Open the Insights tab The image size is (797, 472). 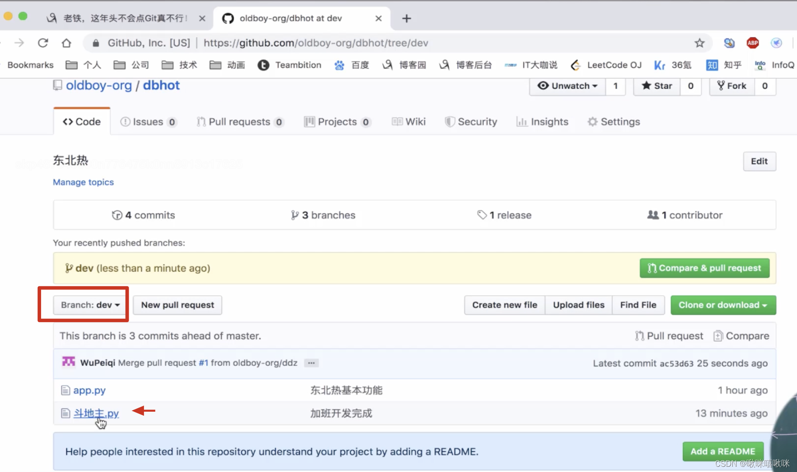[x=542, y=121]
